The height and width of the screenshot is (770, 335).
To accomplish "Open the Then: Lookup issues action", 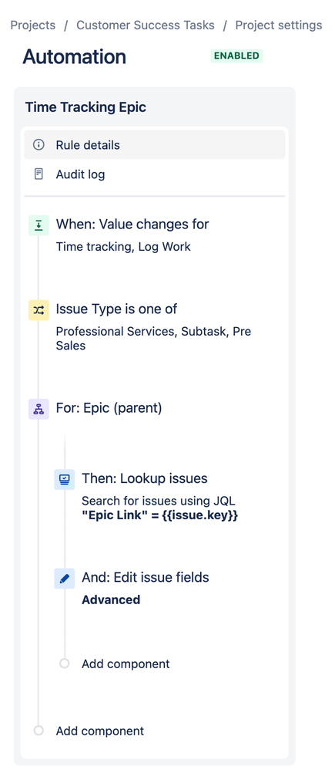I will [x=145, y=478].
